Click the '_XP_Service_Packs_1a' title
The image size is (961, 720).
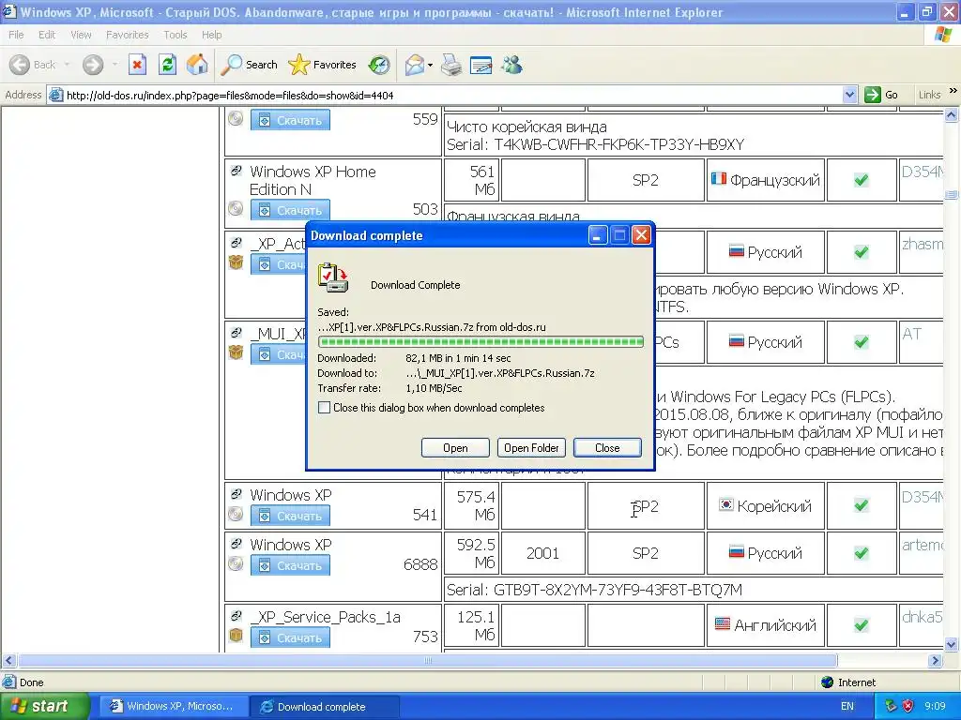[326, 617]
